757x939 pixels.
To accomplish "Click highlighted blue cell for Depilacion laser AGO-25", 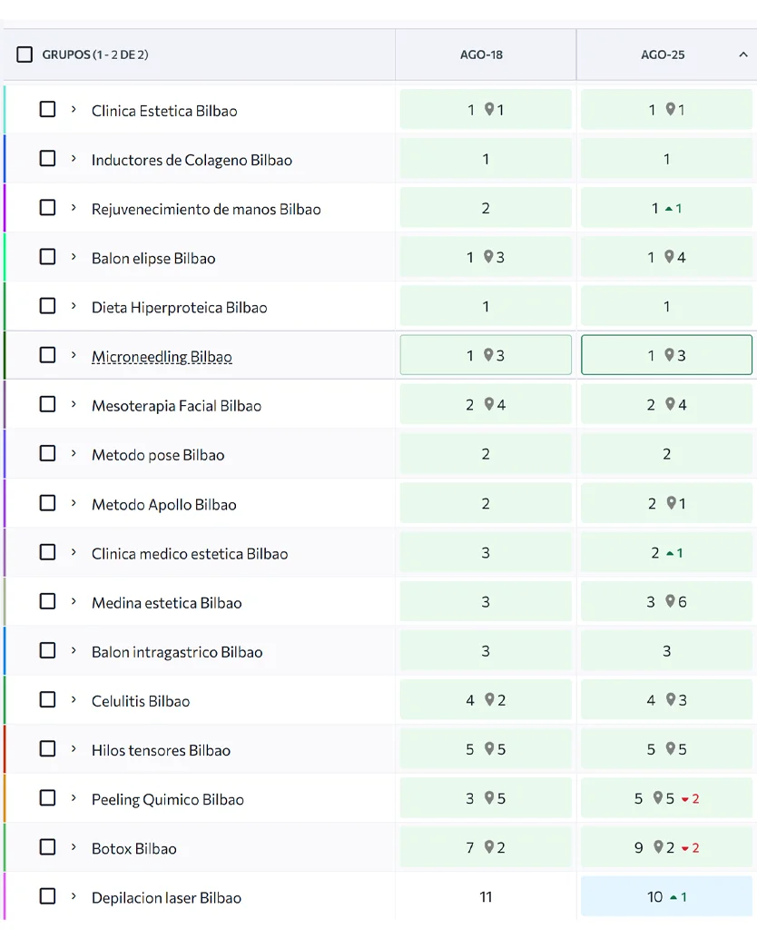I will pos(666,896).
